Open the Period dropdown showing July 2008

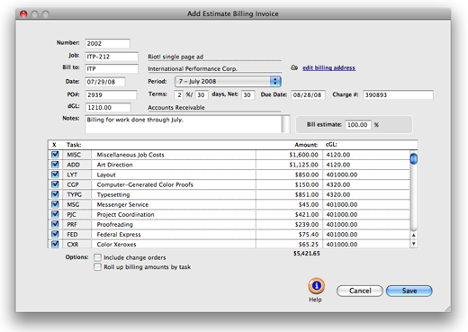point(228,81)
